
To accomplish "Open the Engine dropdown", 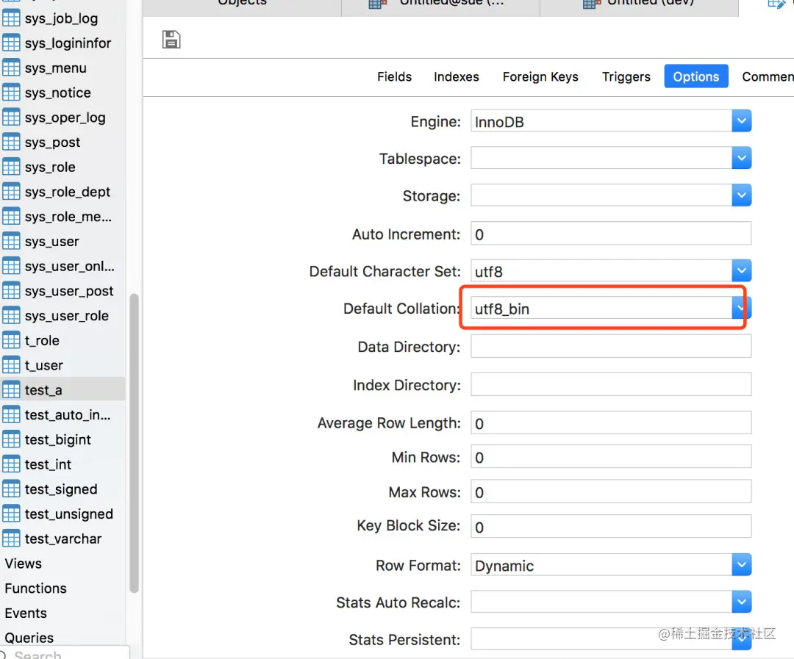I will [x=741, y=120].
